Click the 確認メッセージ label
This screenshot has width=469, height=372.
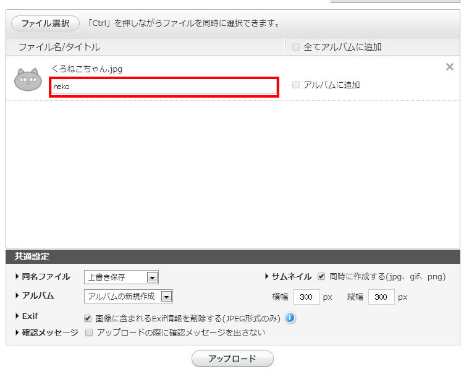click(50, 332)
